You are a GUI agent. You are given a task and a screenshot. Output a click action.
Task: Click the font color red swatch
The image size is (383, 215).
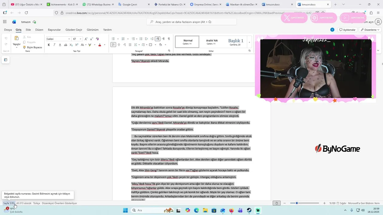pos(100,45)
